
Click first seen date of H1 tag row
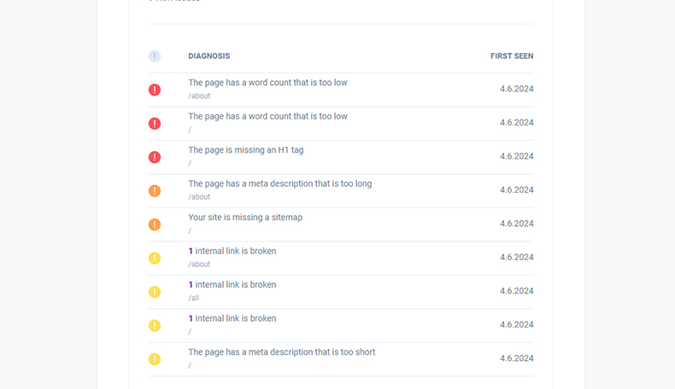[517, 156]
